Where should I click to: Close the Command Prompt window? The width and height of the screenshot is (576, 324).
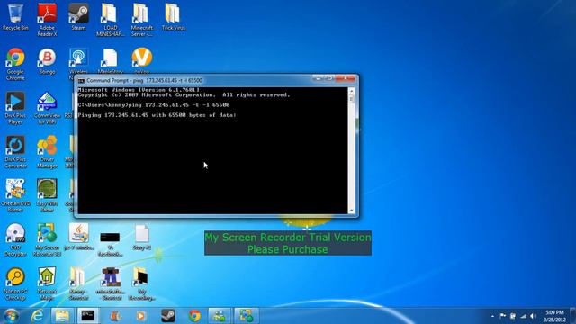coord(346,78)
